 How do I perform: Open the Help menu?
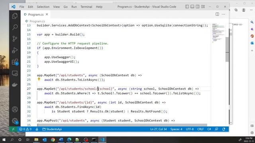click(x=99, y=7)
